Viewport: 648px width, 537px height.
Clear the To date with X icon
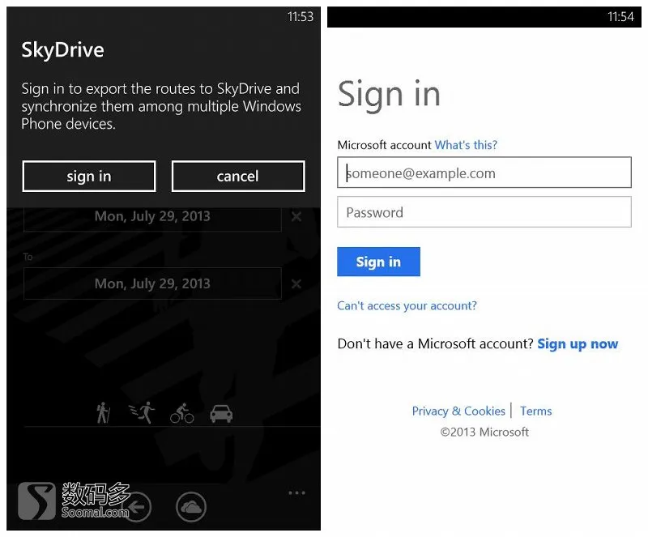pos(296,284)
